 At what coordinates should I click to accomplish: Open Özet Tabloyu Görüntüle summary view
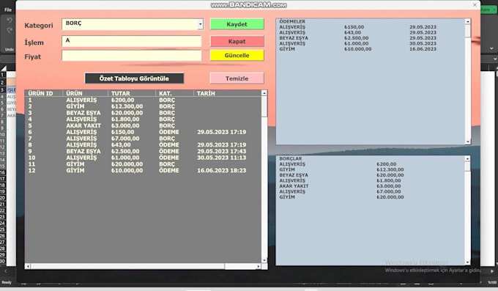click(134, 78)
